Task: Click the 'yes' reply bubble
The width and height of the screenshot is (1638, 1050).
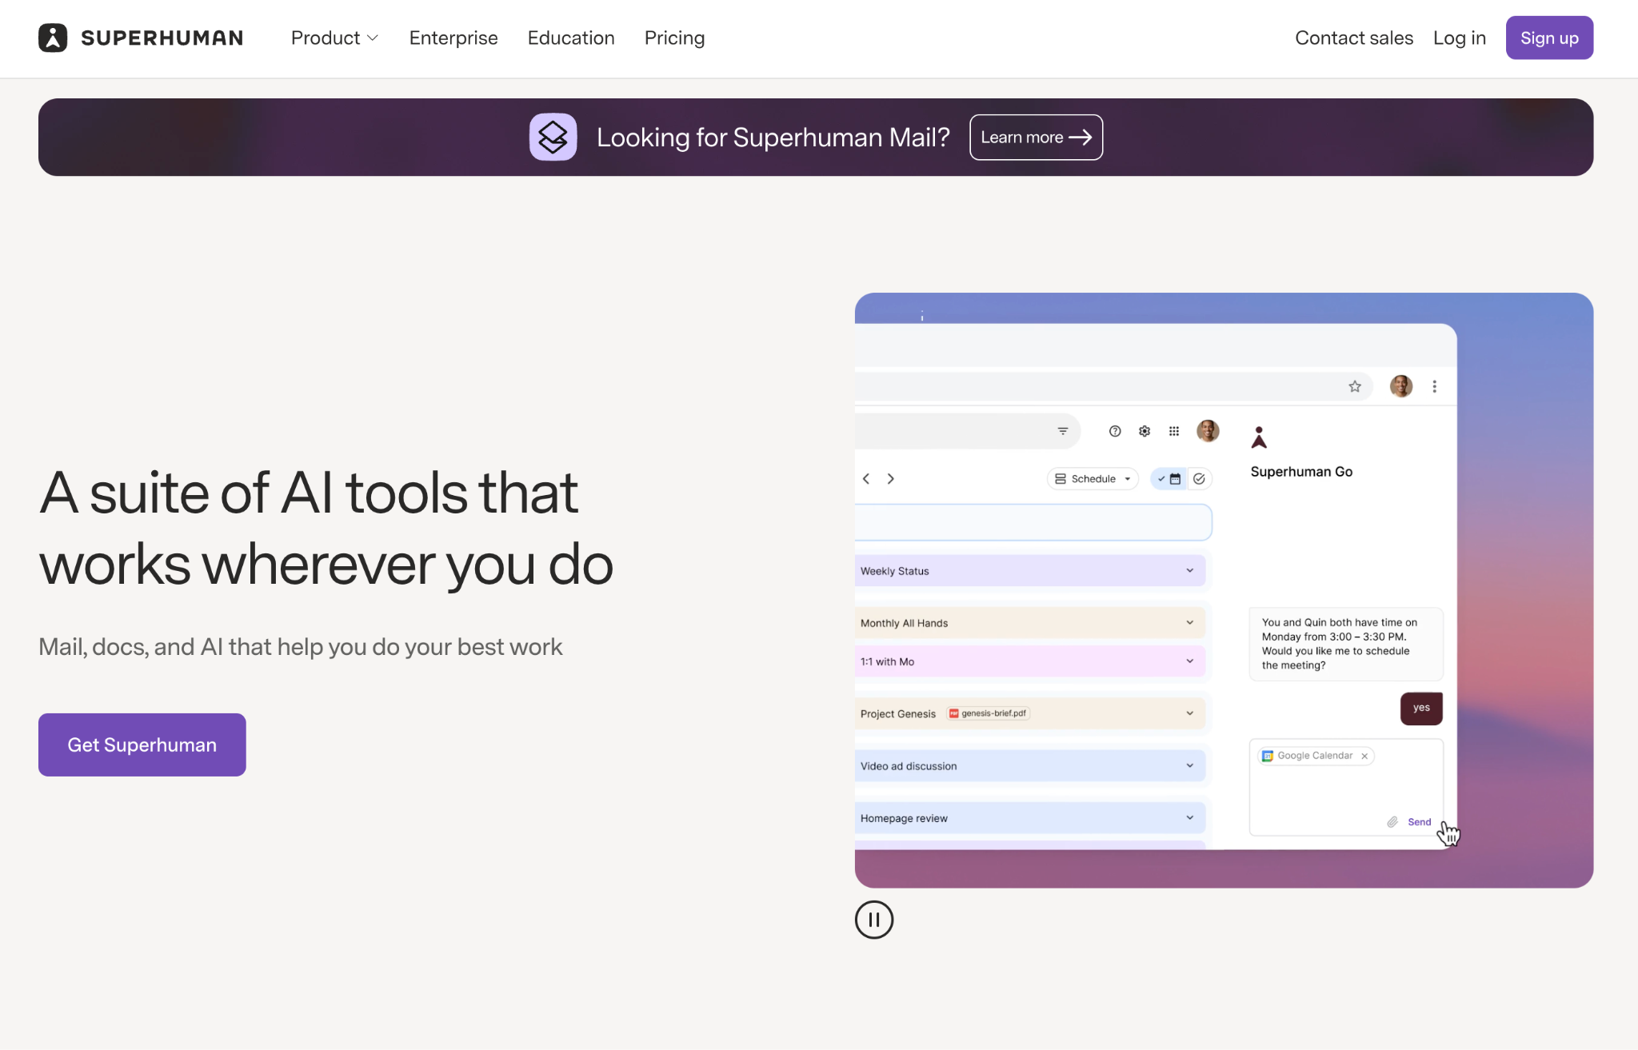Action: point(1421,708)
